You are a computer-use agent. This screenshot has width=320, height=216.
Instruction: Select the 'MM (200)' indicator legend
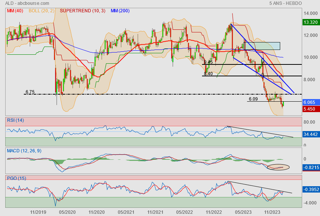[x=120, y=11]
